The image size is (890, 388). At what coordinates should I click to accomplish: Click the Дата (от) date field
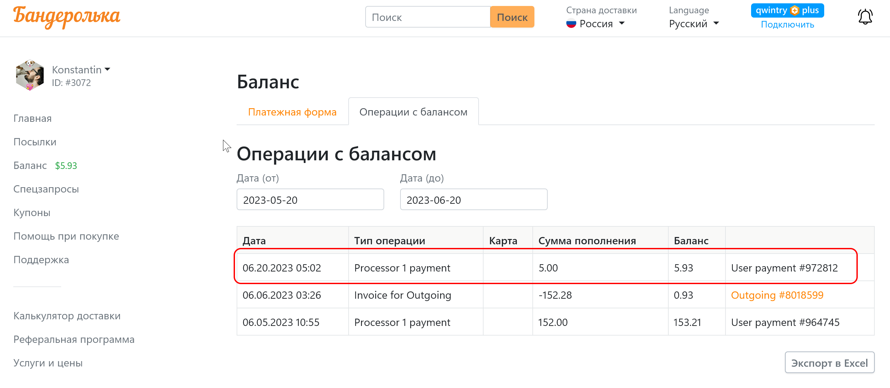coord(310,200)
